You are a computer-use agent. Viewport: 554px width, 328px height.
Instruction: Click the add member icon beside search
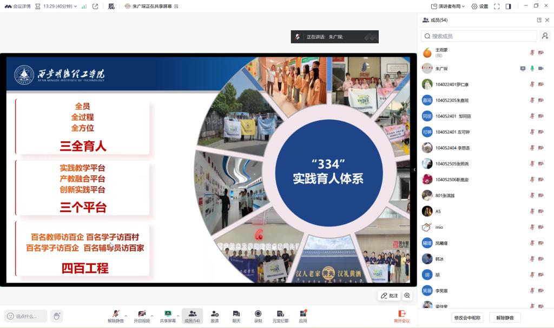[545, 36]
